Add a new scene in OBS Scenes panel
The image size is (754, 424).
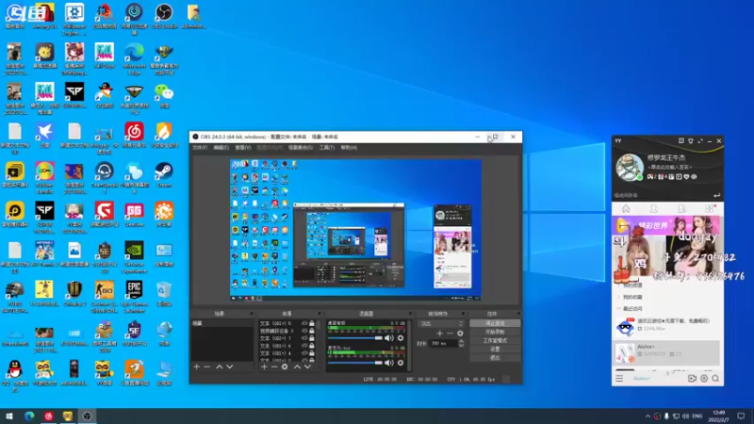point(197,367)
